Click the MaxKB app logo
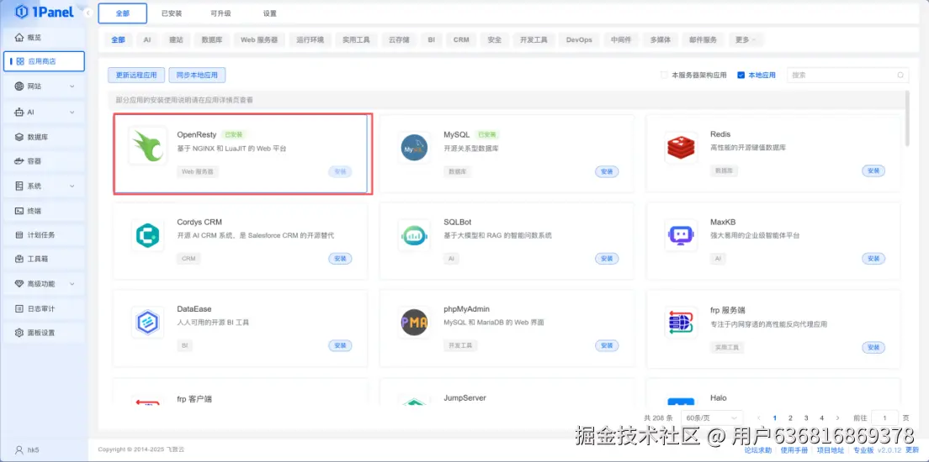Image resolution: width=929 pixels, height=462 pixels. [681, 235]
